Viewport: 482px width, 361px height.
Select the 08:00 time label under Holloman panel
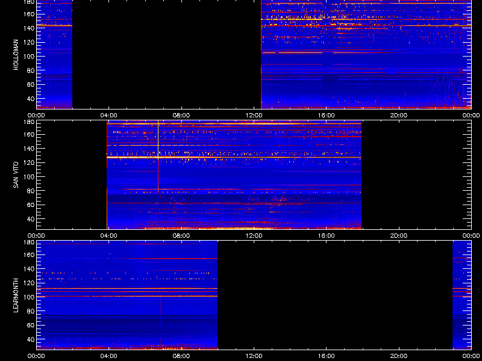click(x=181, y=116)
